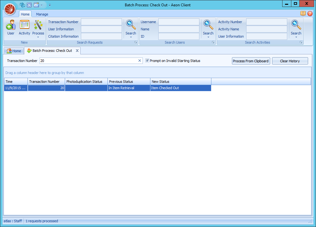Open the notifications info icon

click(303, 13)
